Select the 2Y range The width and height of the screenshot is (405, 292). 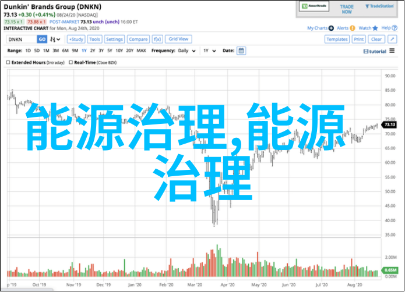coord(93,51)
